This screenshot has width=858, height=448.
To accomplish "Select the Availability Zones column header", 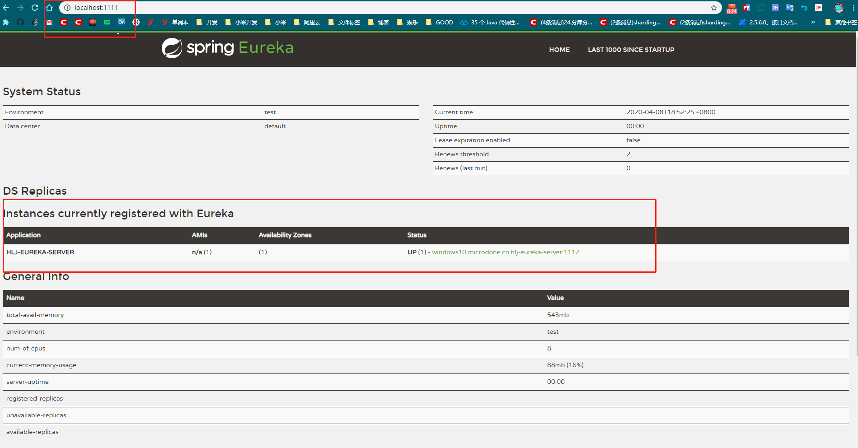I will pos(285,235).
